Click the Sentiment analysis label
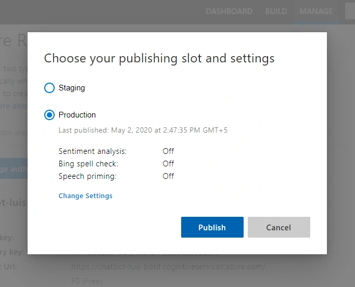Screen dimensions: 355x287 [93, 151]
